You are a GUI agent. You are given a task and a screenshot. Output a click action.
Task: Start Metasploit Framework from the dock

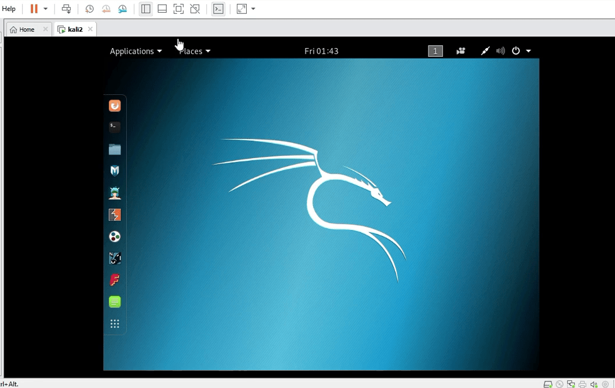(x=115, y=171)
